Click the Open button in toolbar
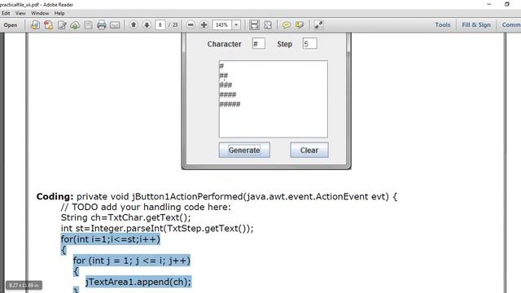Screen dimensions: 521x293 click(x=11, y=25)
